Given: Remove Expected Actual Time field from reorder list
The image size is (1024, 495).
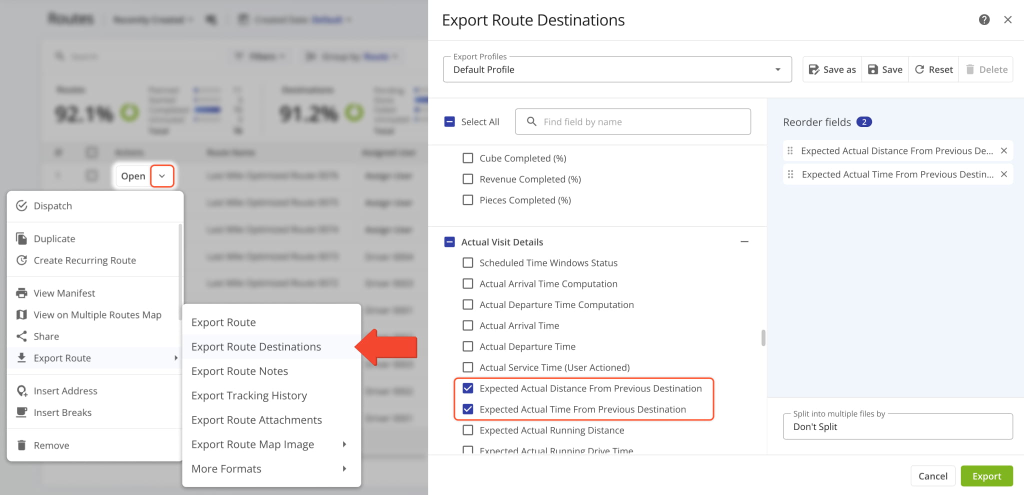Looking at the screenshot, I should [x=1003, y=174].
